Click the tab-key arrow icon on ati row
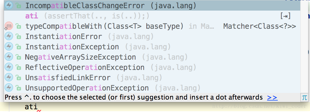This screenshot has height=112, width=310. [286, 16]
